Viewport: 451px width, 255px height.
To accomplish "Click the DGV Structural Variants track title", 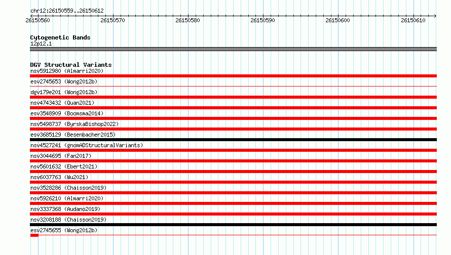I will 71,65.
